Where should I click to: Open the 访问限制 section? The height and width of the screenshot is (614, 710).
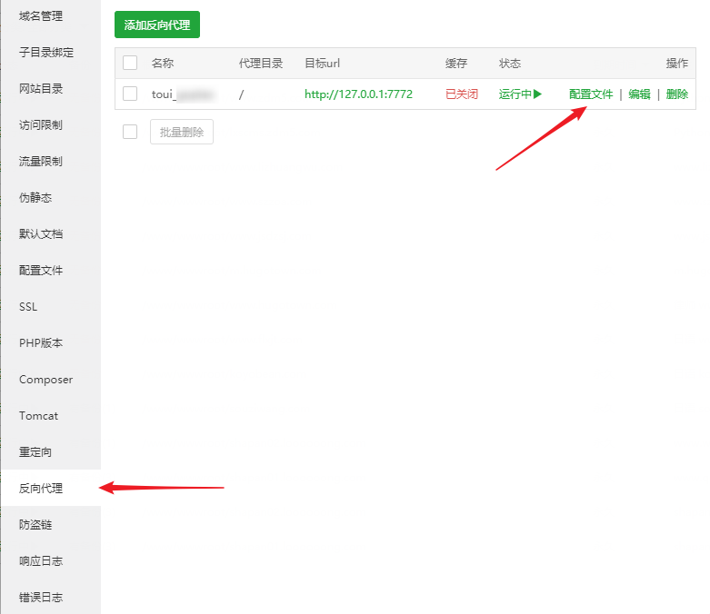click(x=41, y=124)
